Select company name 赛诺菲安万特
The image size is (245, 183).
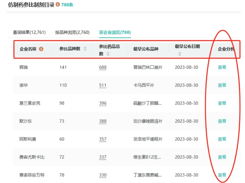[32, 175]
